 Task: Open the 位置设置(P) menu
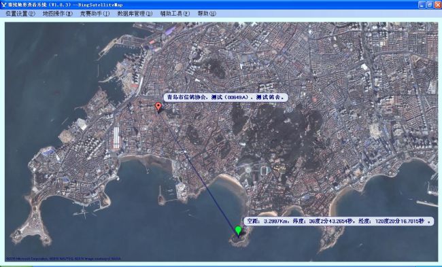coord(20,14)
